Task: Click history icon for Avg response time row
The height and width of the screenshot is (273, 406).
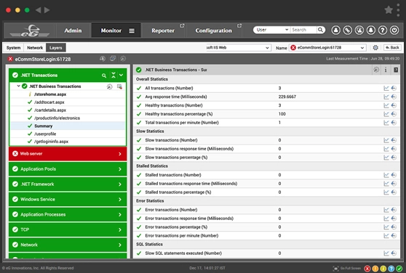Action: pos(394,97)
